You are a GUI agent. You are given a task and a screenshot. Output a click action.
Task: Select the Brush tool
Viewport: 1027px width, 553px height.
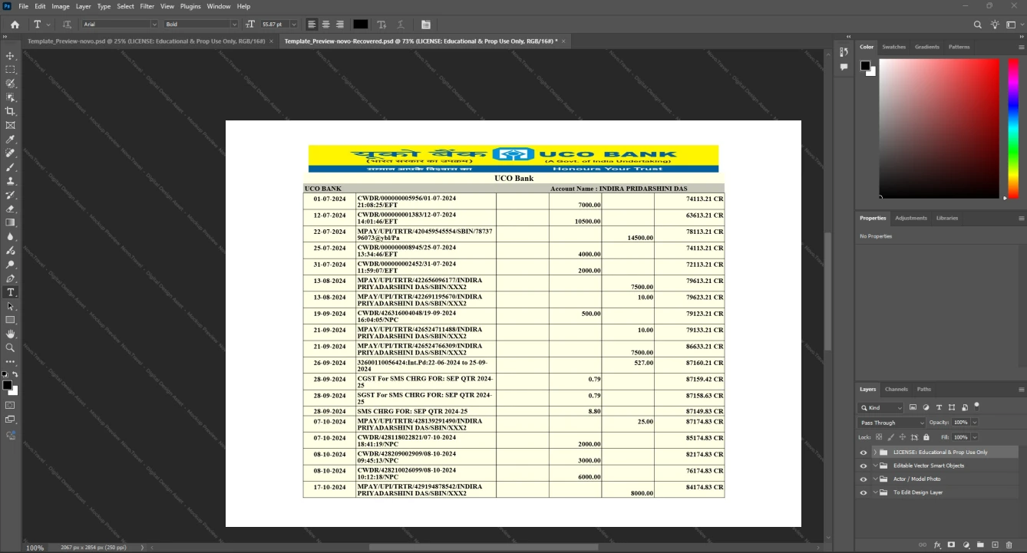click(10, 167)
